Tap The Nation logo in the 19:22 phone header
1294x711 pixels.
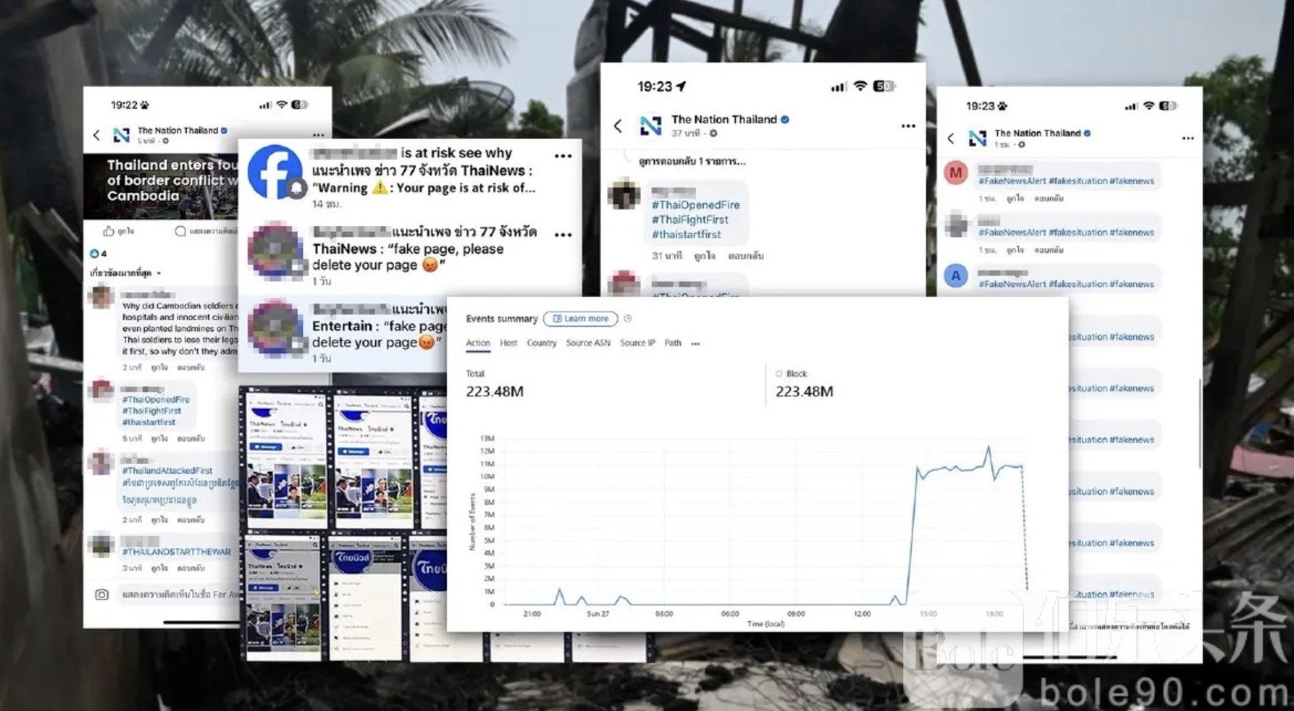(x=122, y=135)
